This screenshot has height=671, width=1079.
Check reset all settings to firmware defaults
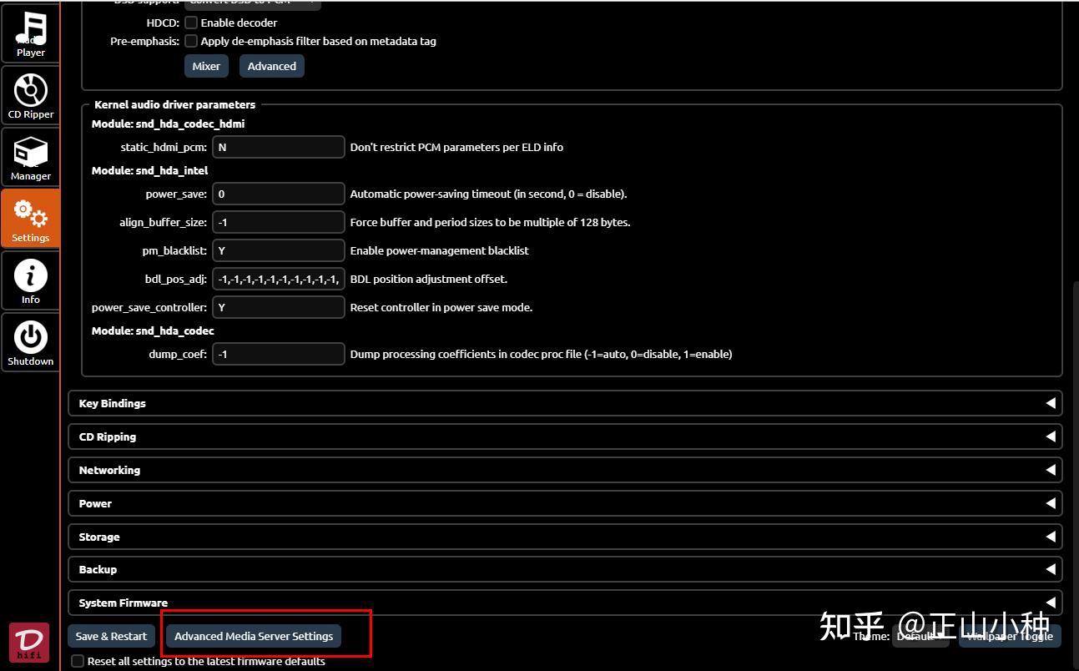[78, 660]
